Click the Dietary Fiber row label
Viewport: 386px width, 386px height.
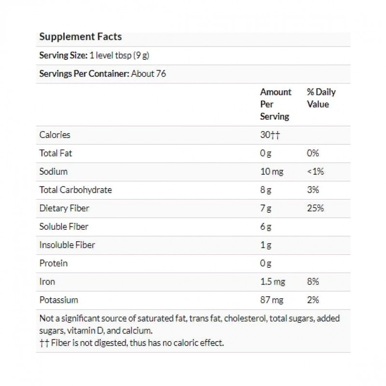coord(64,208)
